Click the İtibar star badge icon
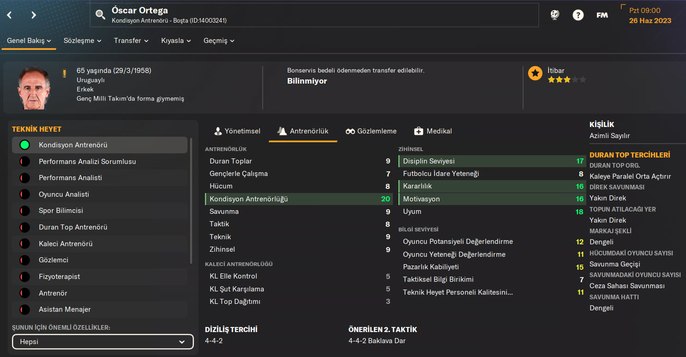Image resolution: width=686 pixels, height=357 pixels. (x=535, y=73)
